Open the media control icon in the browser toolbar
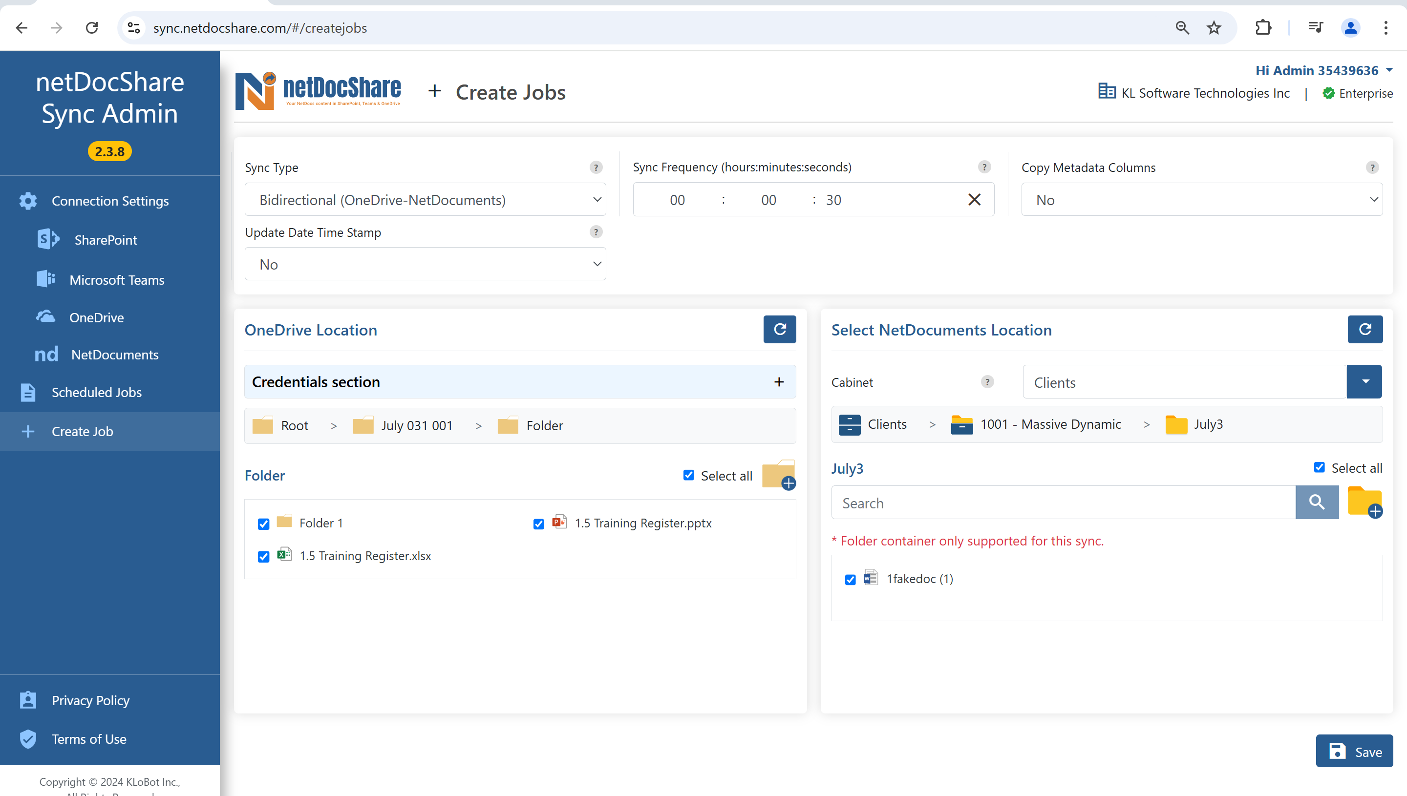The width and height of the screenshot is (1407, 796). (1316, 27)
